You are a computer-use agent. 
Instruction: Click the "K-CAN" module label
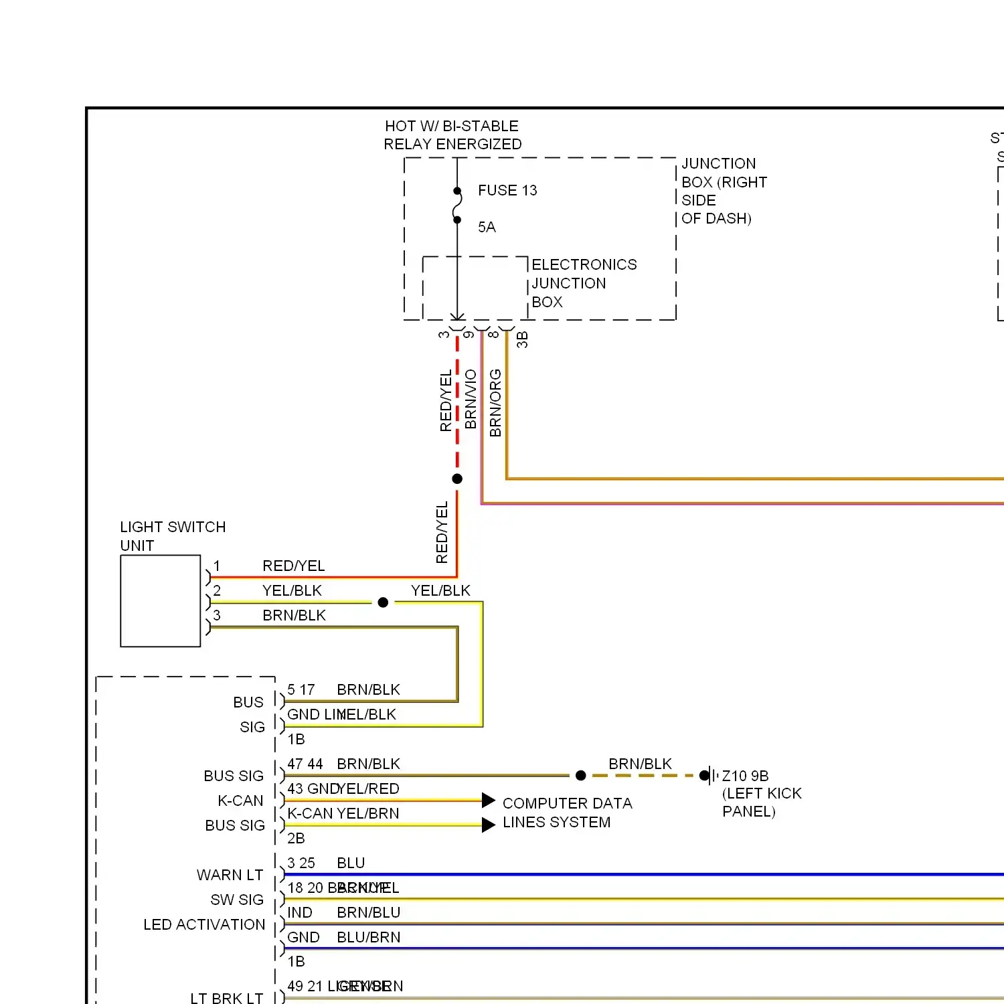click(x=240, y=801)
